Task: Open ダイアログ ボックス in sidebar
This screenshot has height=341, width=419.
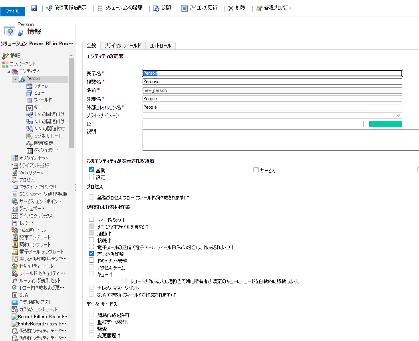Action: click(x=36, y=216)
